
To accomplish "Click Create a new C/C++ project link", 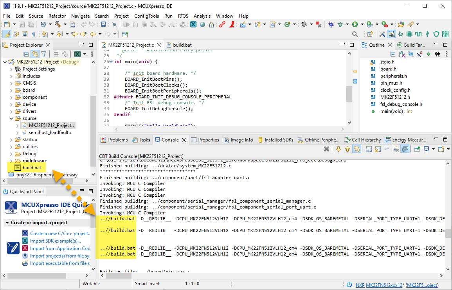I will (60, 234).
